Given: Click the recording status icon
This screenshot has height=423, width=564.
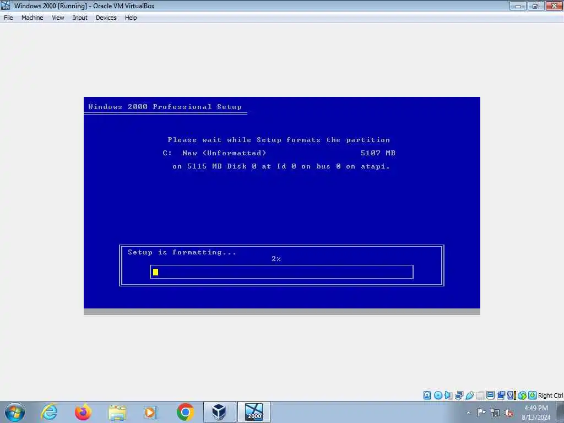Looking at the screenshot, I should pyautogui.click(x=501, y=395).
